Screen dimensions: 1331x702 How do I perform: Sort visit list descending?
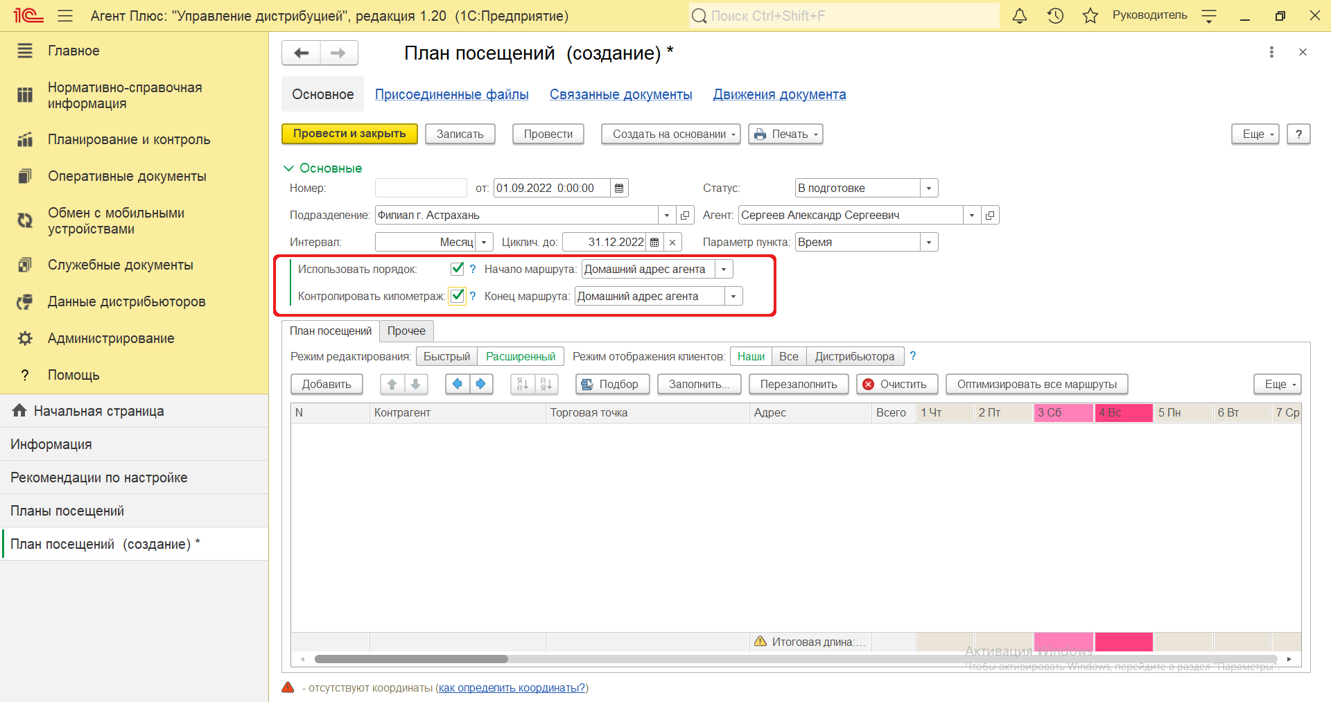[x=546, y=384]
